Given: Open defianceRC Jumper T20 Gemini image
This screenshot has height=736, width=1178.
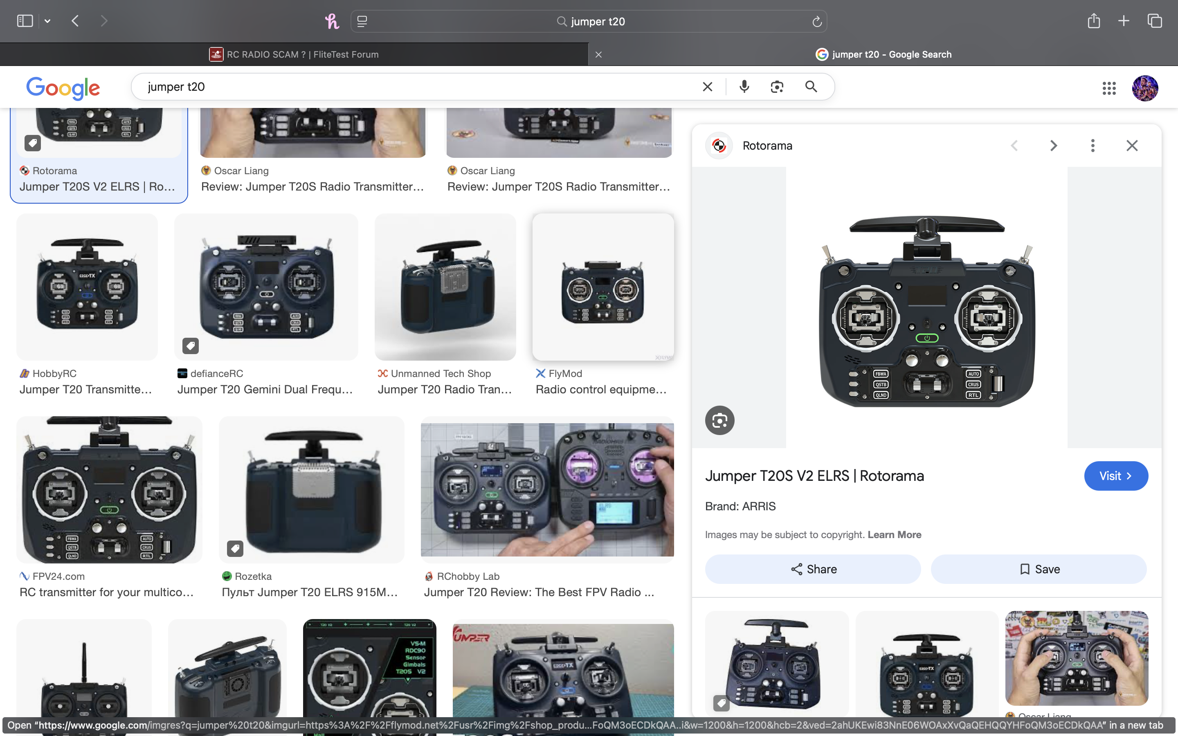Looking at the screenshot, I should 266,287.
